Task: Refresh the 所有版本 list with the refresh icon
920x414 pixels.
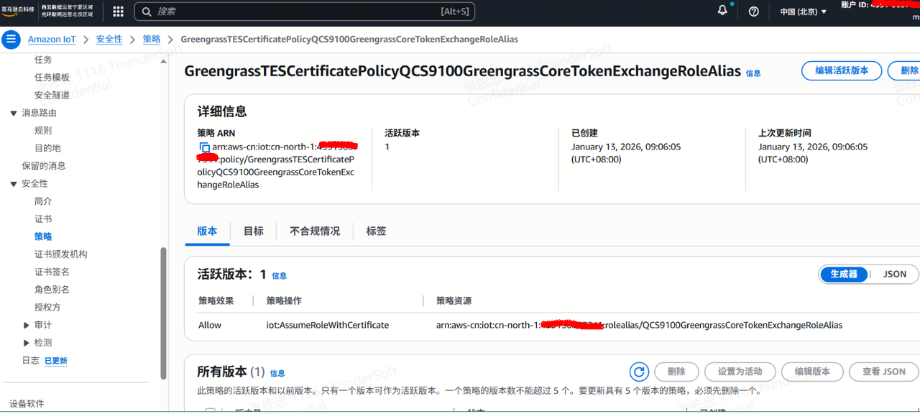Action: pos(639,372)
